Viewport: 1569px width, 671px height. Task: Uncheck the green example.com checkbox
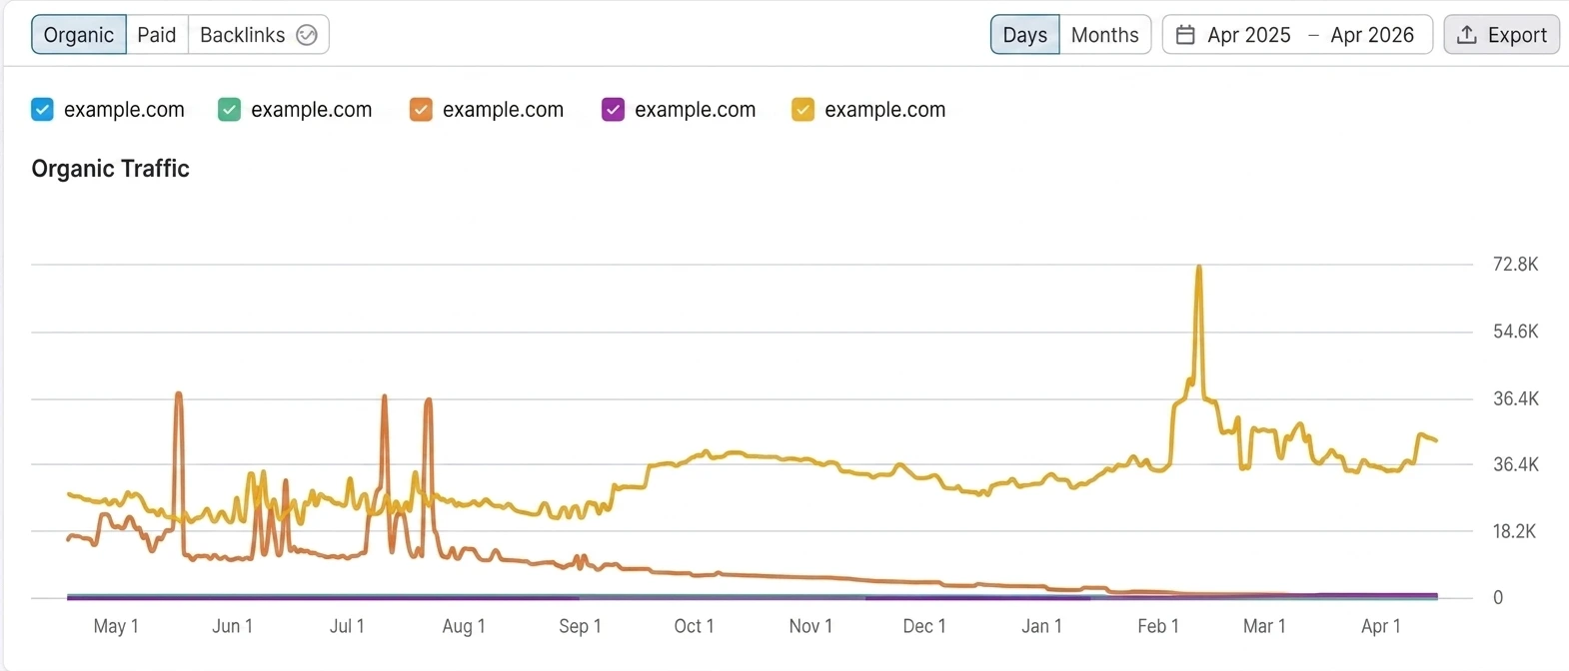229,110
